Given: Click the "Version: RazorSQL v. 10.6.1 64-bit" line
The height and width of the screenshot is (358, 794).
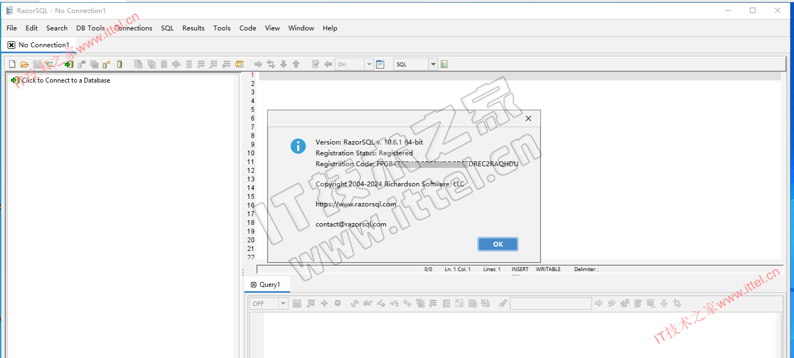Looking at the screenshot, I should [370, 142].
